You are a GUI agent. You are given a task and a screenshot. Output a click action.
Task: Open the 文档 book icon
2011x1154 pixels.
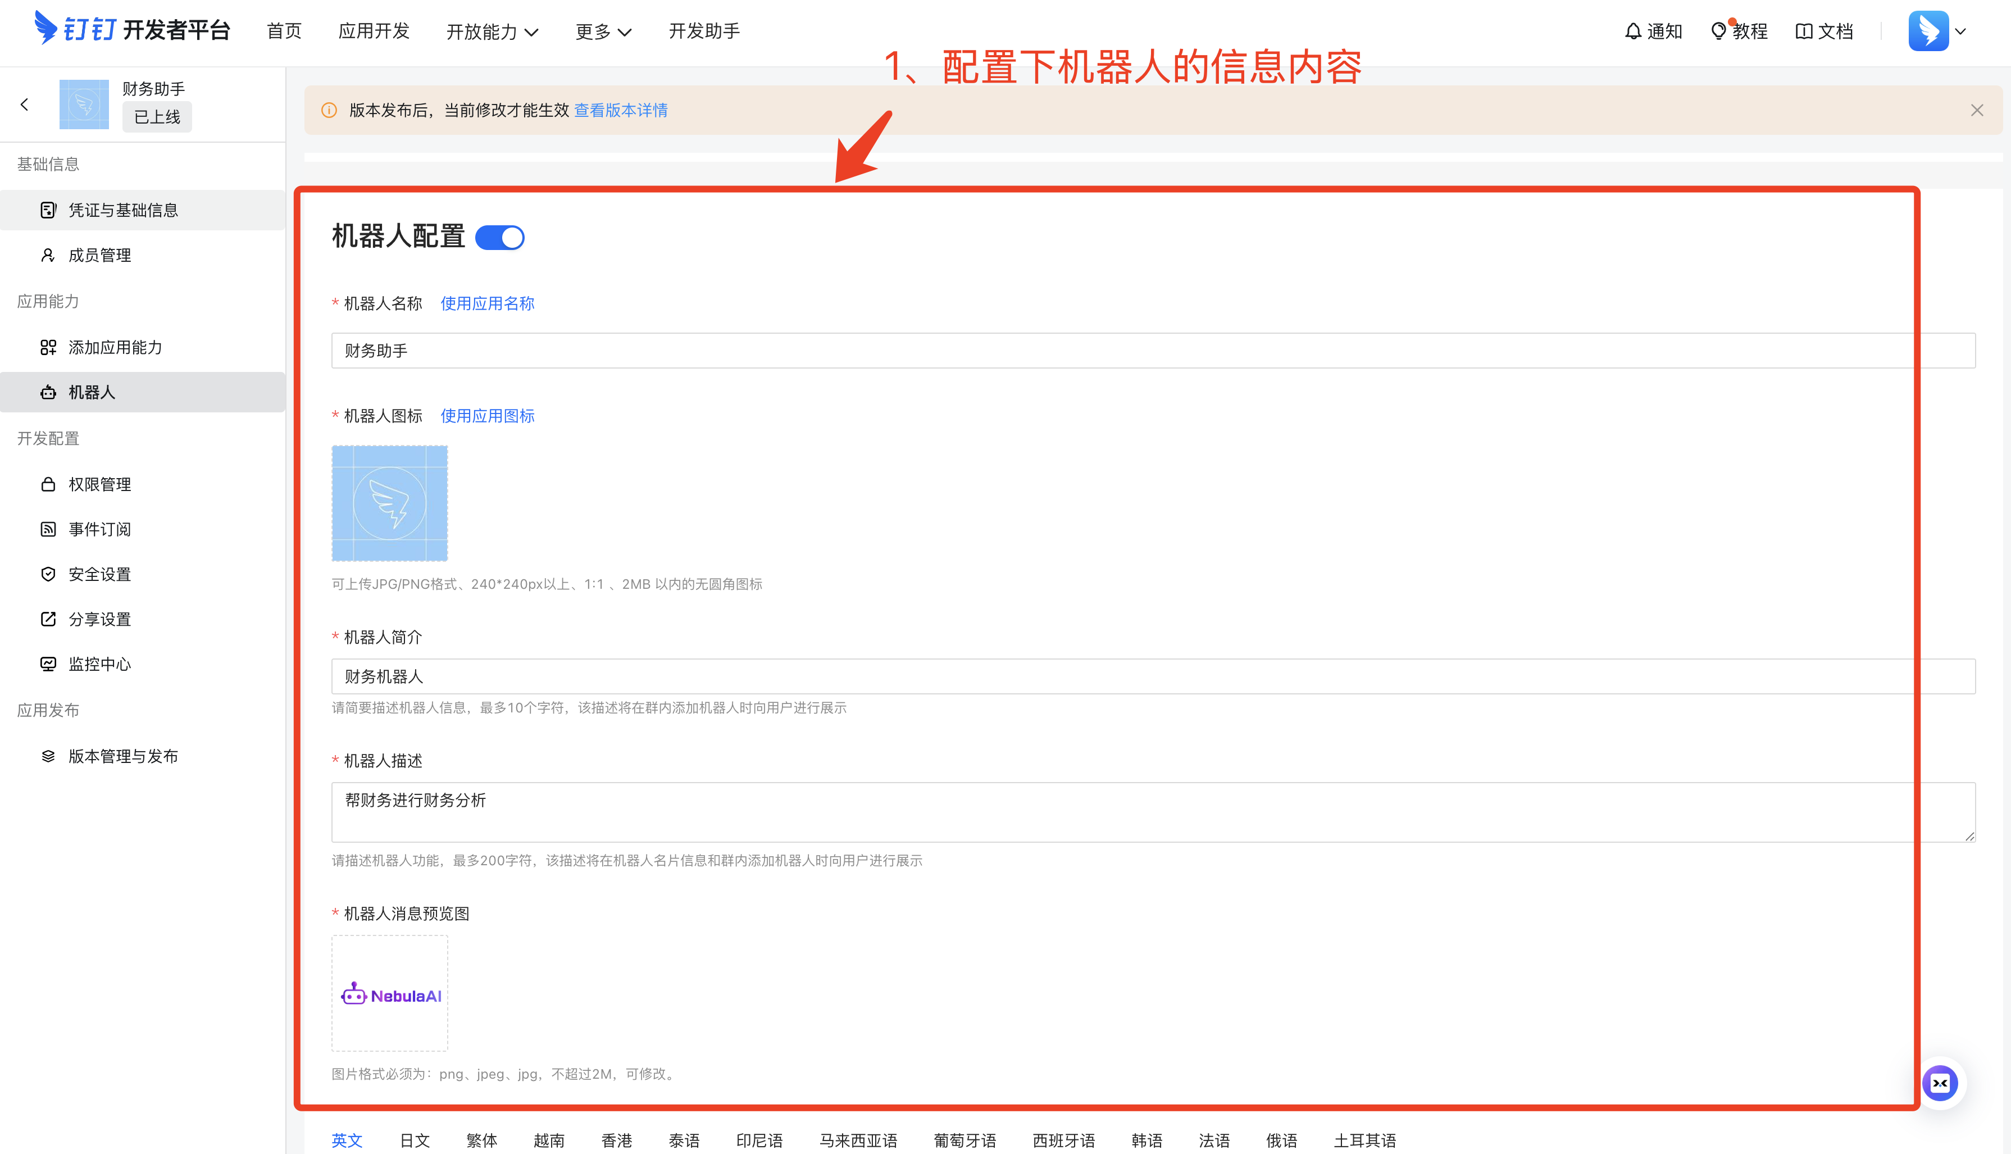coord(1803,31)
